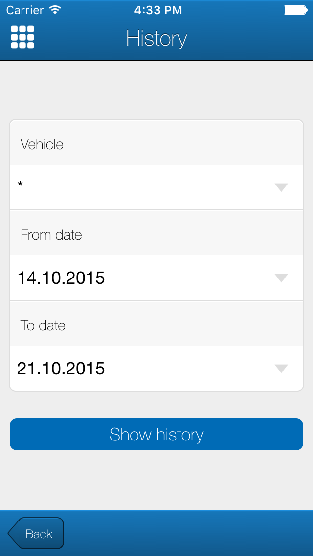Tap the 4:33 PM clock
The height and width of the screenshot is (556, 313).
point(158,10)
